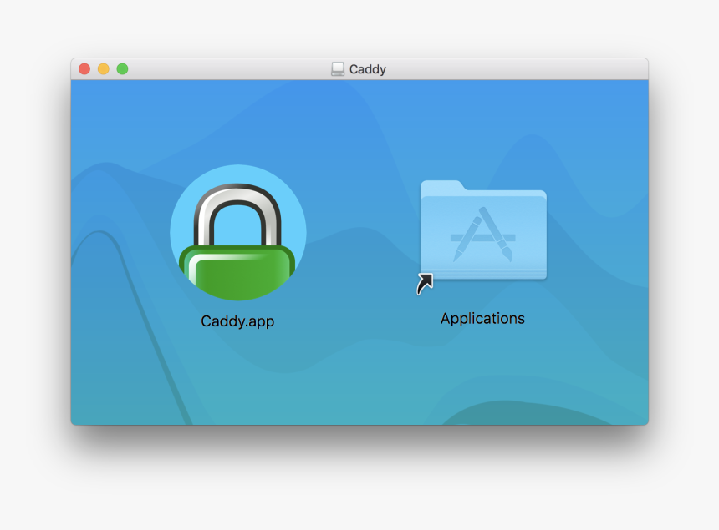The image size is (719, 530).
Task: Minimize the Caddy window using yellow button
Action: click(104, 69)
